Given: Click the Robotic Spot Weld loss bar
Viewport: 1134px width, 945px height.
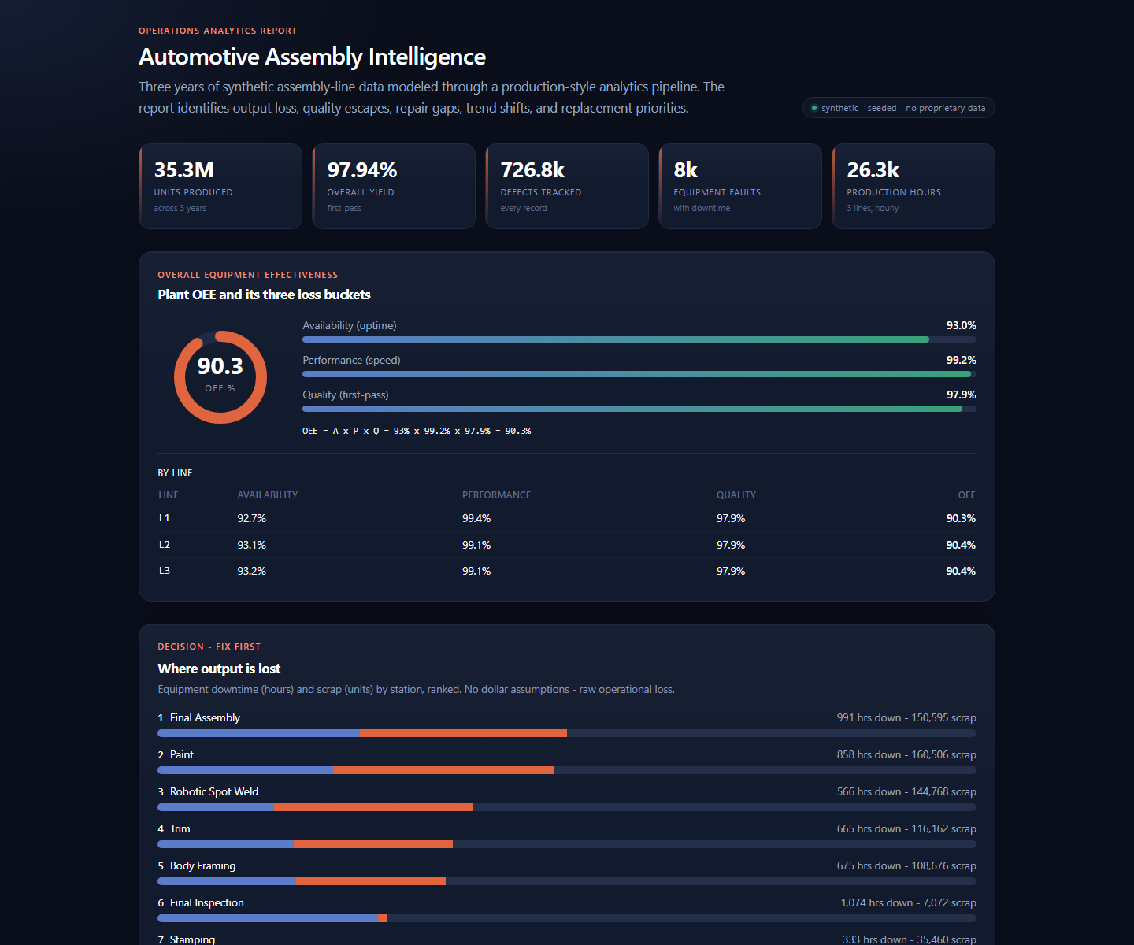Looking at the screenshot, I should click(567, 807).
